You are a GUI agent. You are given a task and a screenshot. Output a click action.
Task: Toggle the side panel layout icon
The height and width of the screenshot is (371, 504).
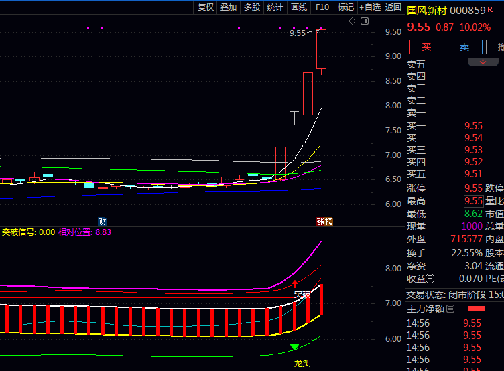365,21
